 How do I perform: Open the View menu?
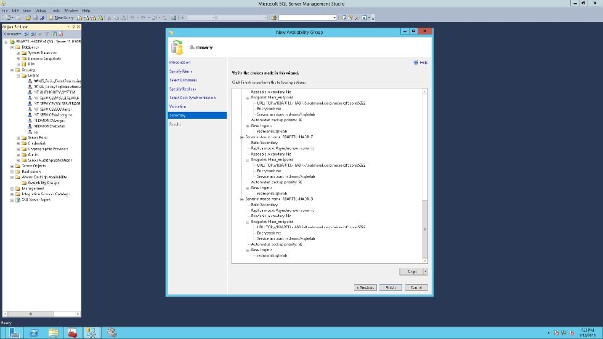26,10
